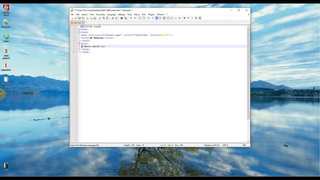This screenshot has width=320, height=180.
Task: Click the Playback macro icon
Action: [192, 18]
